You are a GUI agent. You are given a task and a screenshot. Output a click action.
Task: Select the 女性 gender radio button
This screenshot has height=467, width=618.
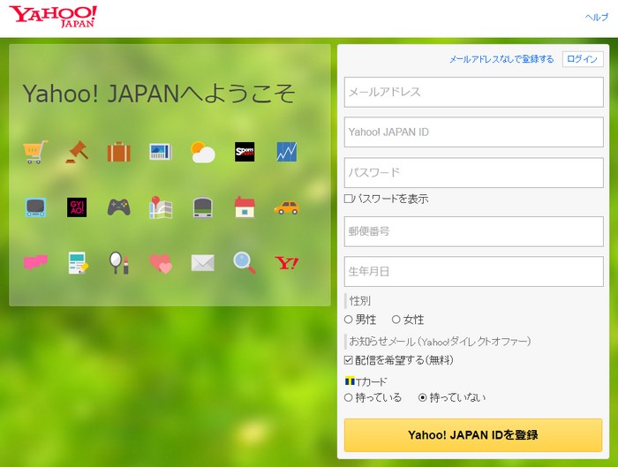coord(396,320)
